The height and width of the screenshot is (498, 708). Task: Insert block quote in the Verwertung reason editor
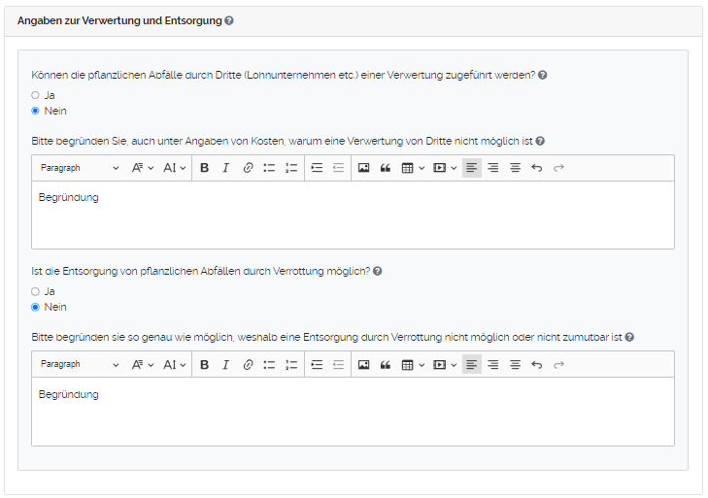click(x=386, y=168)
